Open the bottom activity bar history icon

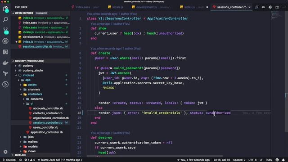click(5, 84)
